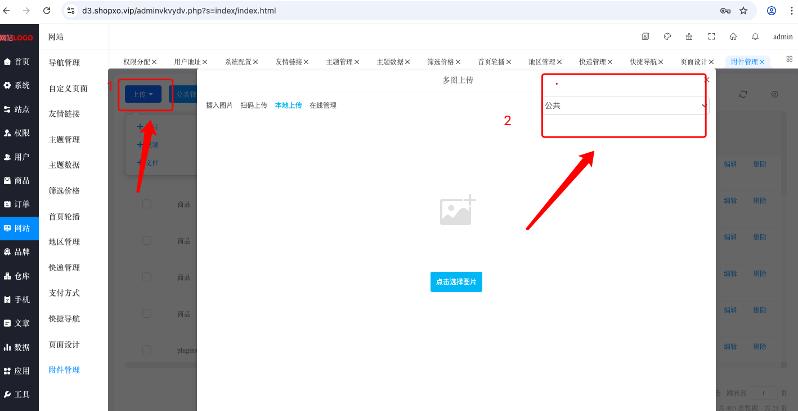Viewport: 798px width, 411px height.
Task: Open the notification bell
Action: click(x=755, y=36)
